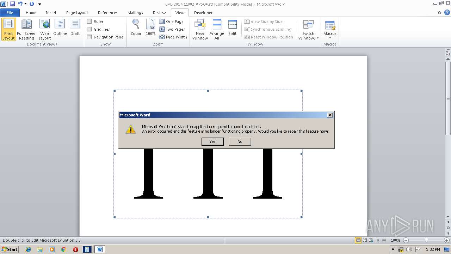The width and height of the screenshot is (451, 254).
Task: Minimize the ribbon with caret icon
Action: (x=439, y=12)
